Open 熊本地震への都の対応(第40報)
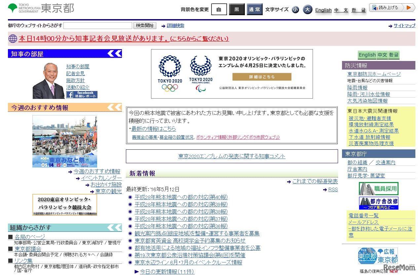 coord(181,197)
